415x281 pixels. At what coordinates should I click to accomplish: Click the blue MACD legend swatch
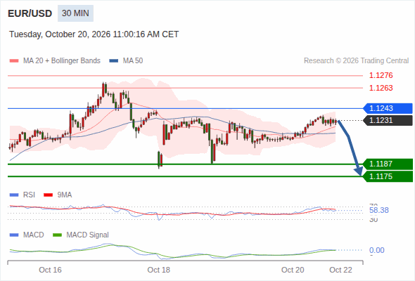(x=14, y=235)
